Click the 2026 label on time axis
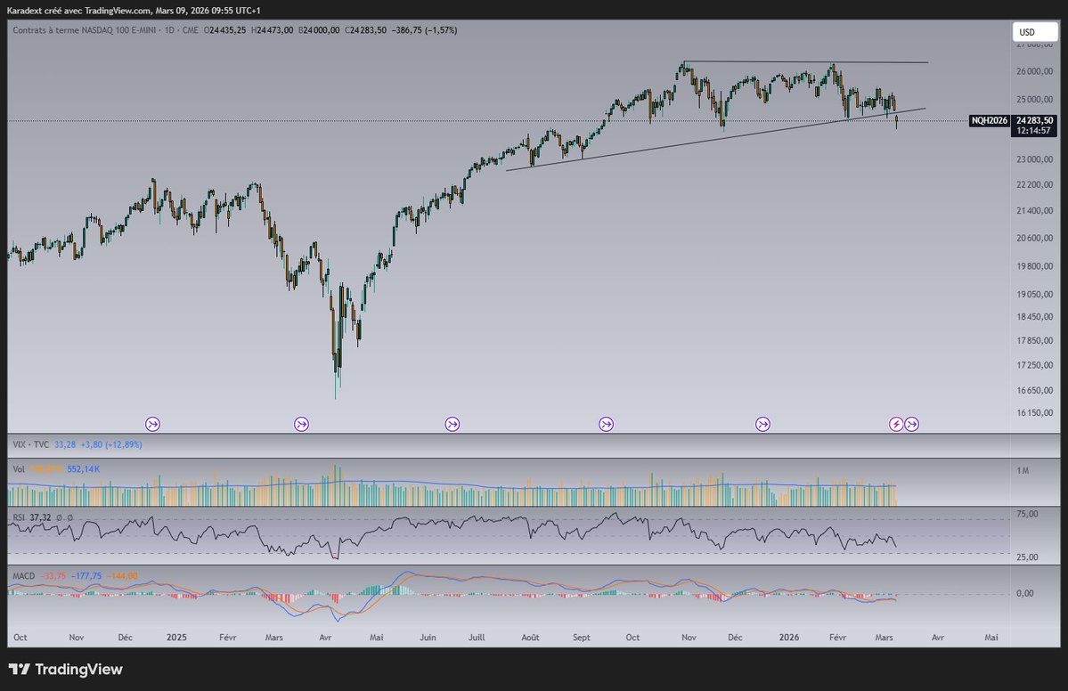This screenshot has width=1068, height=691. point(788,638)
